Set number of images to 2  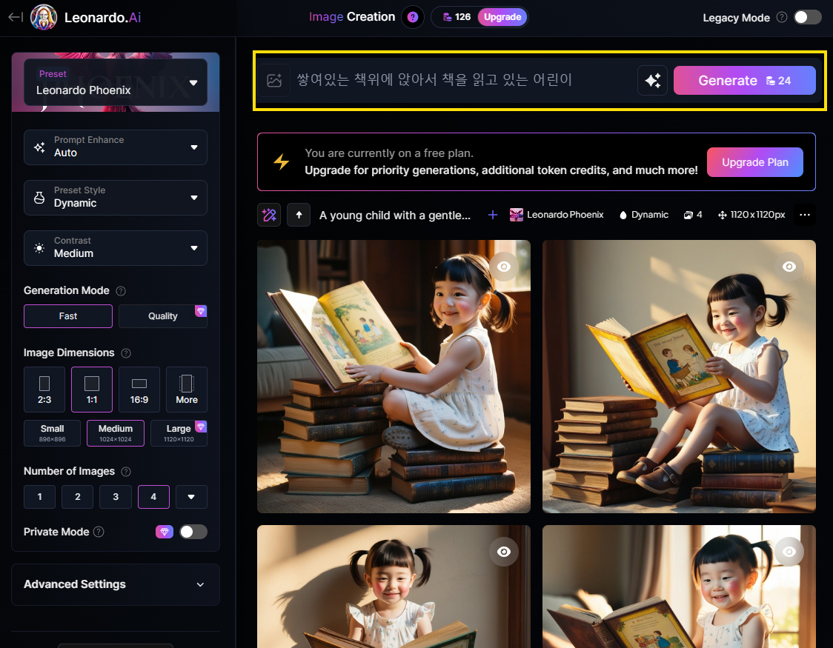(x=78, y=497)
